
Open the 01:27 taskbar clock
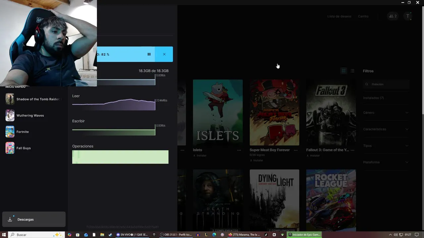pyautogui.click(x=408, y=235)
